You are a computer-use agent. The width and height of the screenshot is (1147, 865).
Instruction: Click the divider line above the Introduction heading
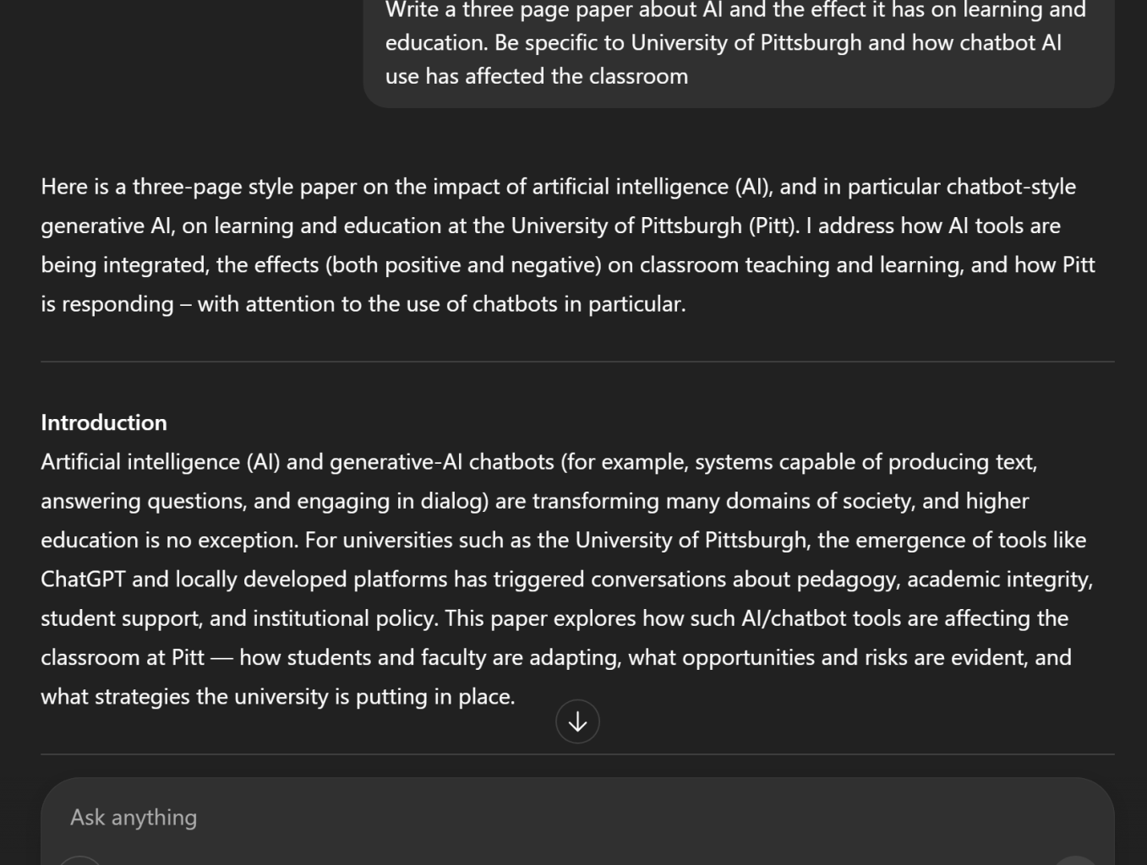coord(577,362)
